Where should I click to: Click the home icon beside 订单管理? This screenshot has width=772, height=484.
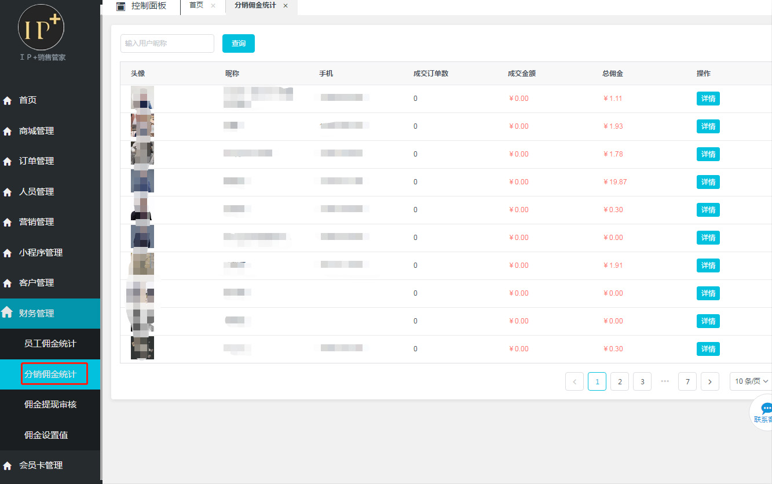(8, 161)
